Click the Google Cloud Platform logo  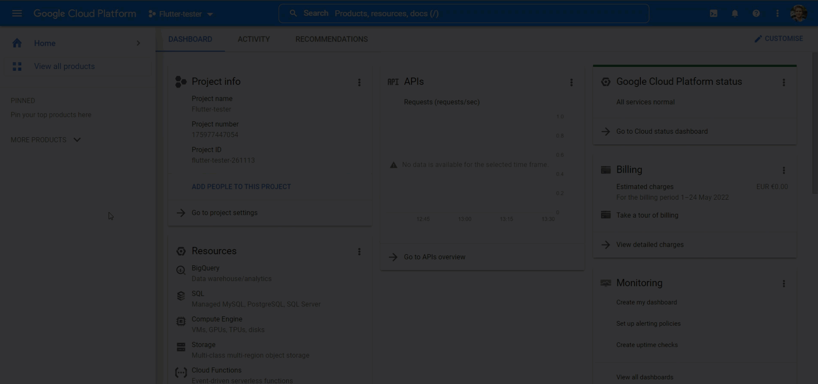[x=85, y=14]
